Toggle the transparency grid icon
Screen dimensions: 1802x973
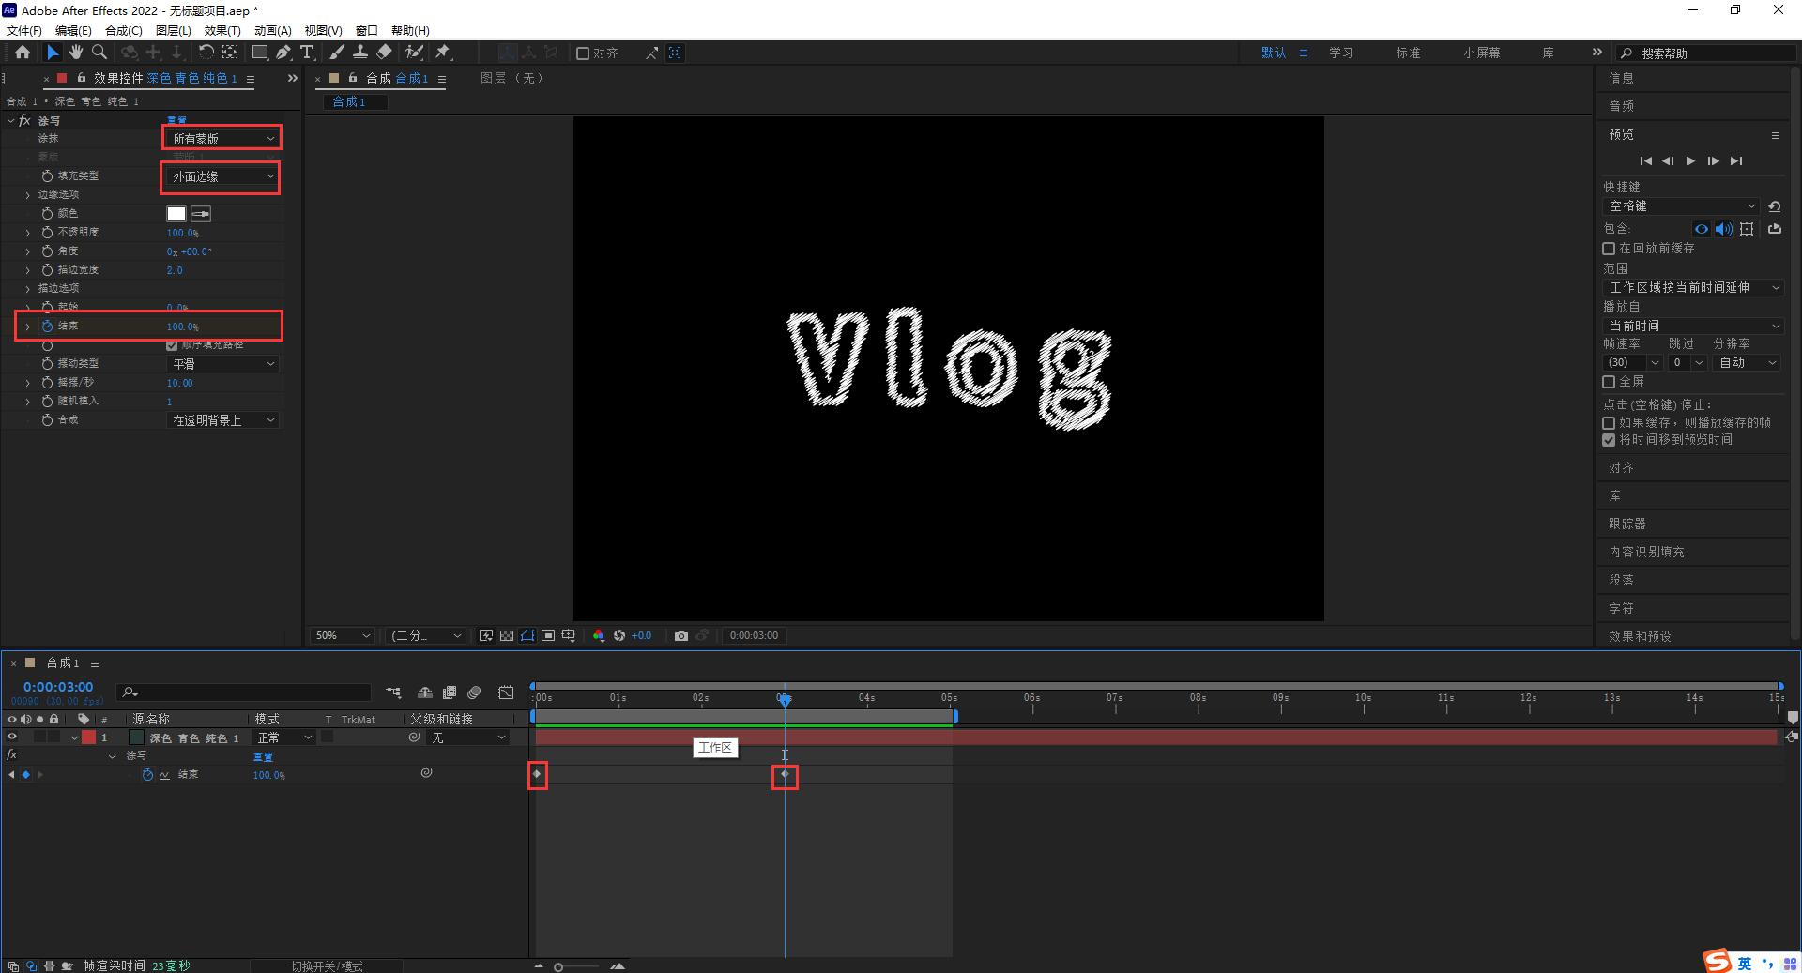[507, 635]
